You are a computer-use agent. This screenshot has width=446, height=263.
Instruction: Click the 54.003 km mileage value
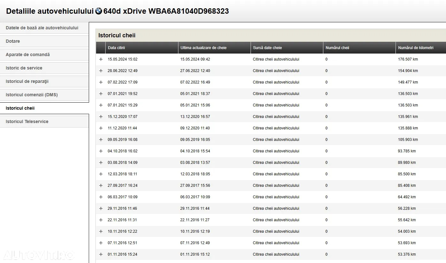pyautogui.click(x=407, y=231)
